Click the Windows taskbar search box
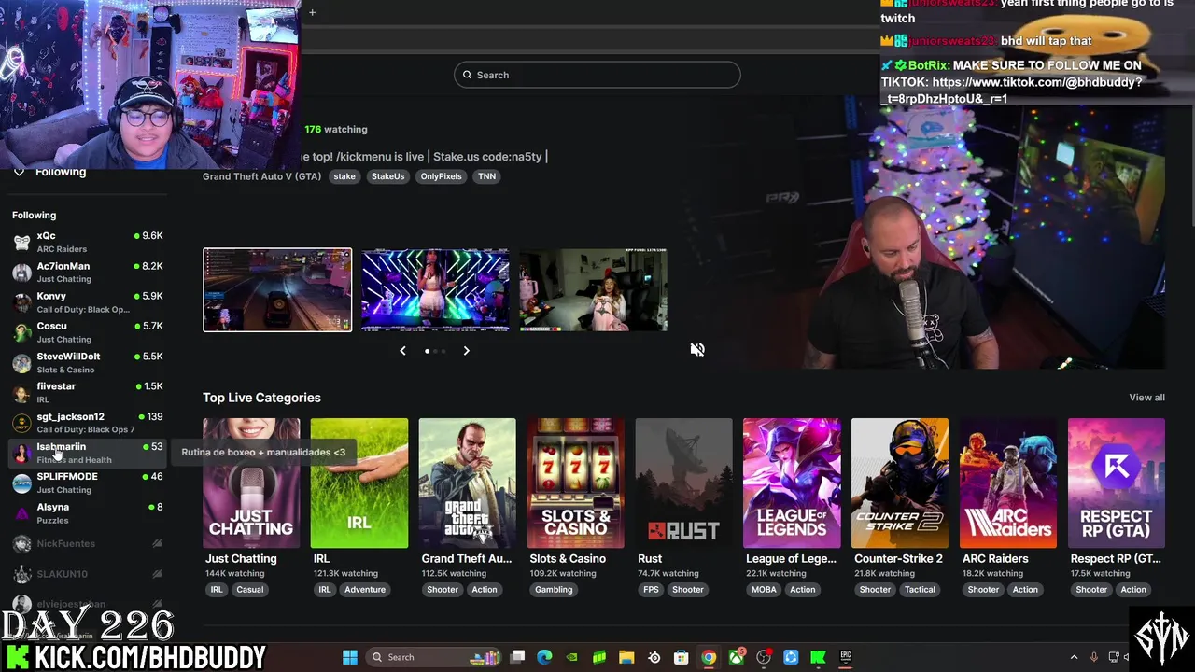1195x672 pixels. point(434,657)
